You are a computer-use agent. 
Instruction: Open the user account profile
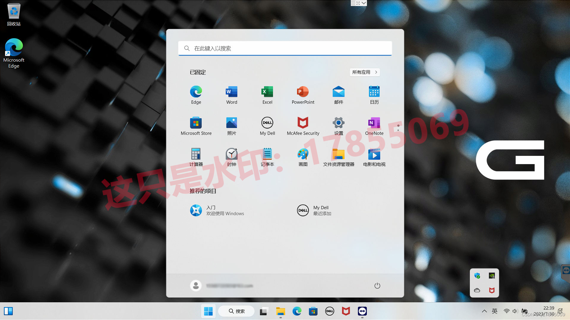pyautogui.click(x=221, y=285)
